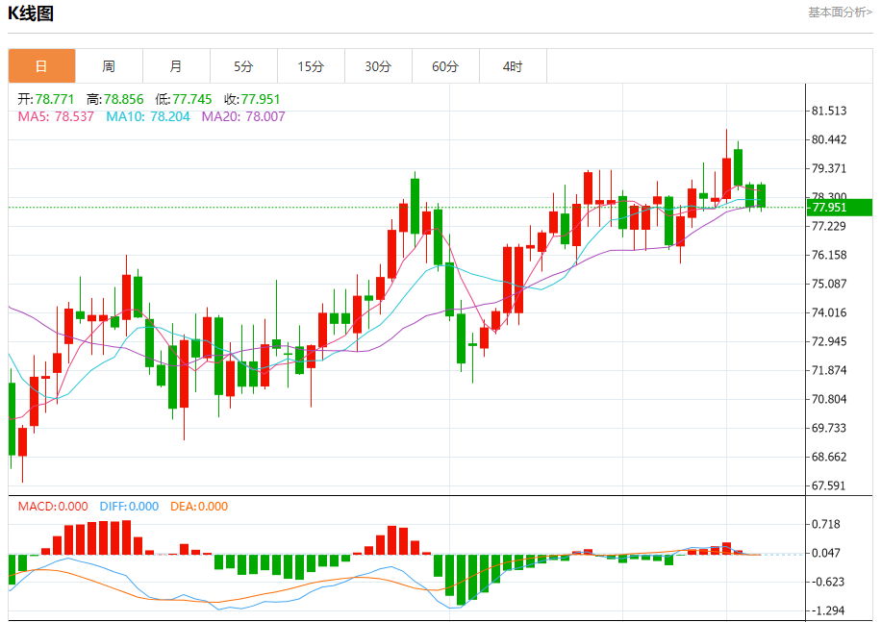Click the 0.047 MACD axis label
The height and width of the screenshot is (622, 881).
tap(826, 553)
